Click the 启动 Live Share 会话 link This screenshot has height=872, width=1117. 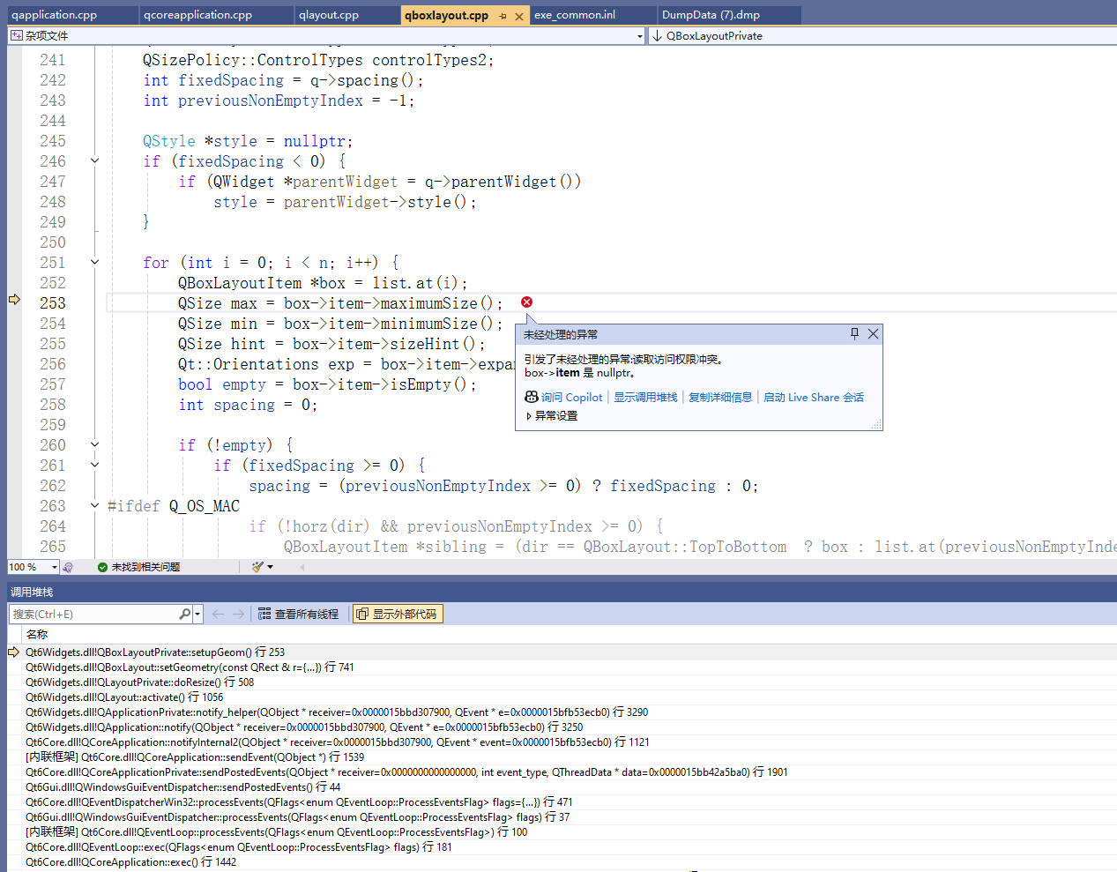pyautogui.click(x=814, y=398)
